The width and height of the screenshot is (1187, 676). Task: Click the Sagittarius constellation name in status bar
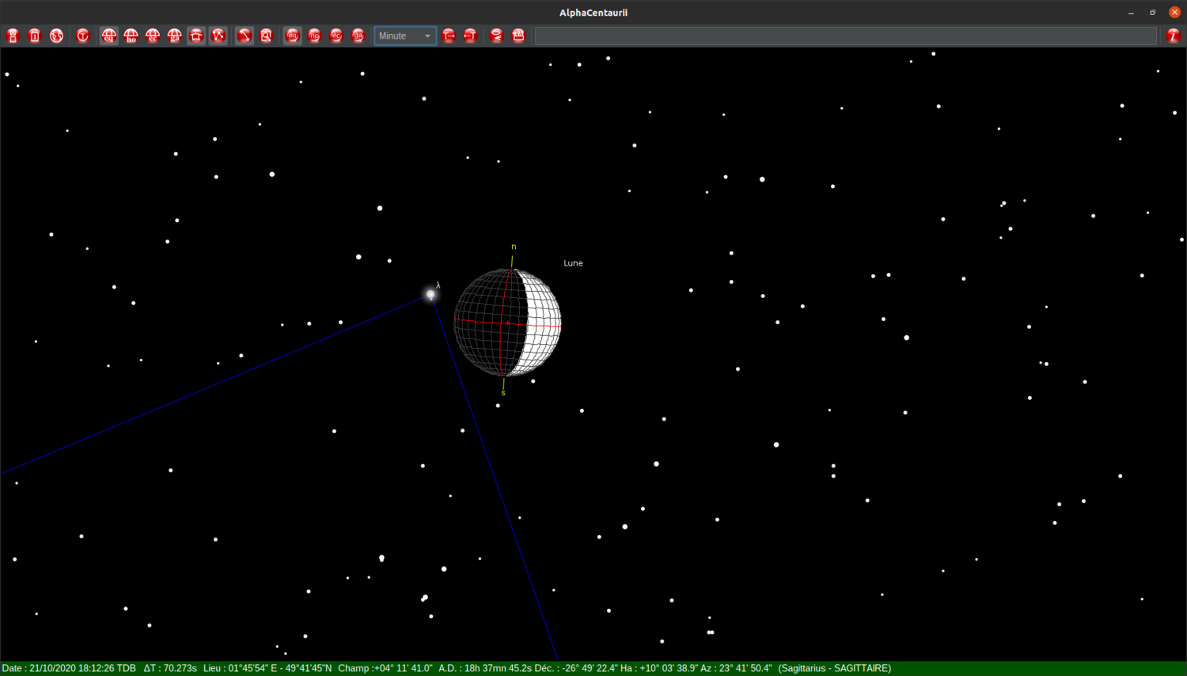(x=834, y=667)
